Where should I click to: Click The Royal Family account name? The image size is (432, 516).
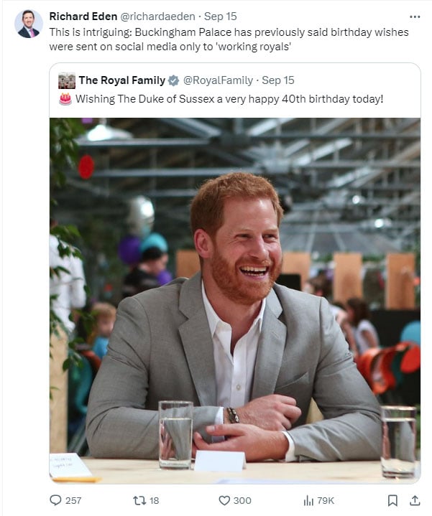121,80
